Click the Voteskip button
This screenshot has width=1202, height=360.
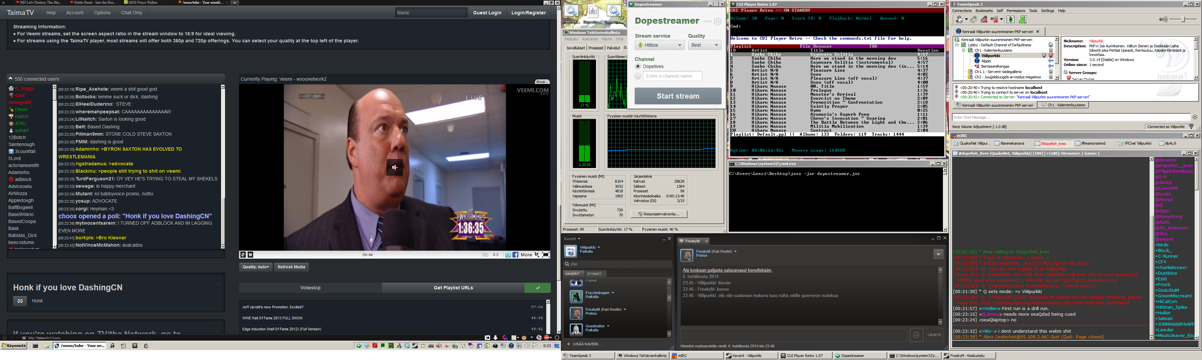coord(310,288)
